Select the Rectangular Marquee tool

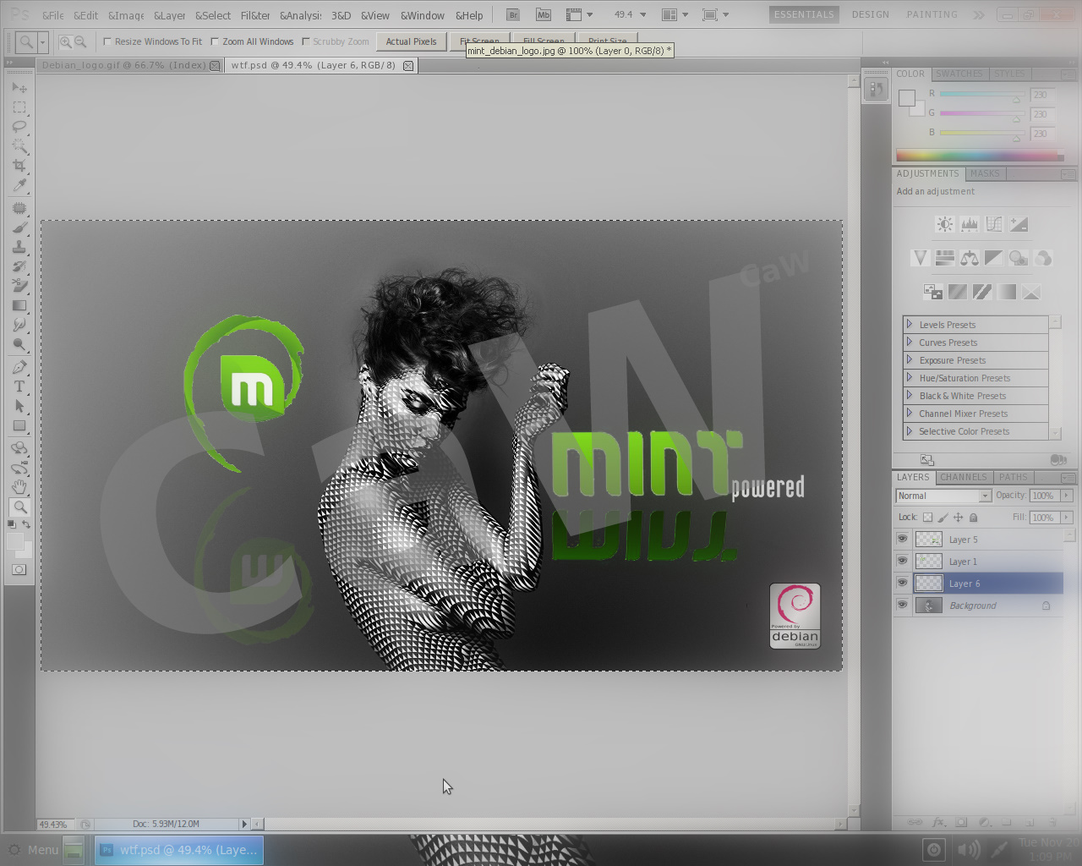(19, 107)
